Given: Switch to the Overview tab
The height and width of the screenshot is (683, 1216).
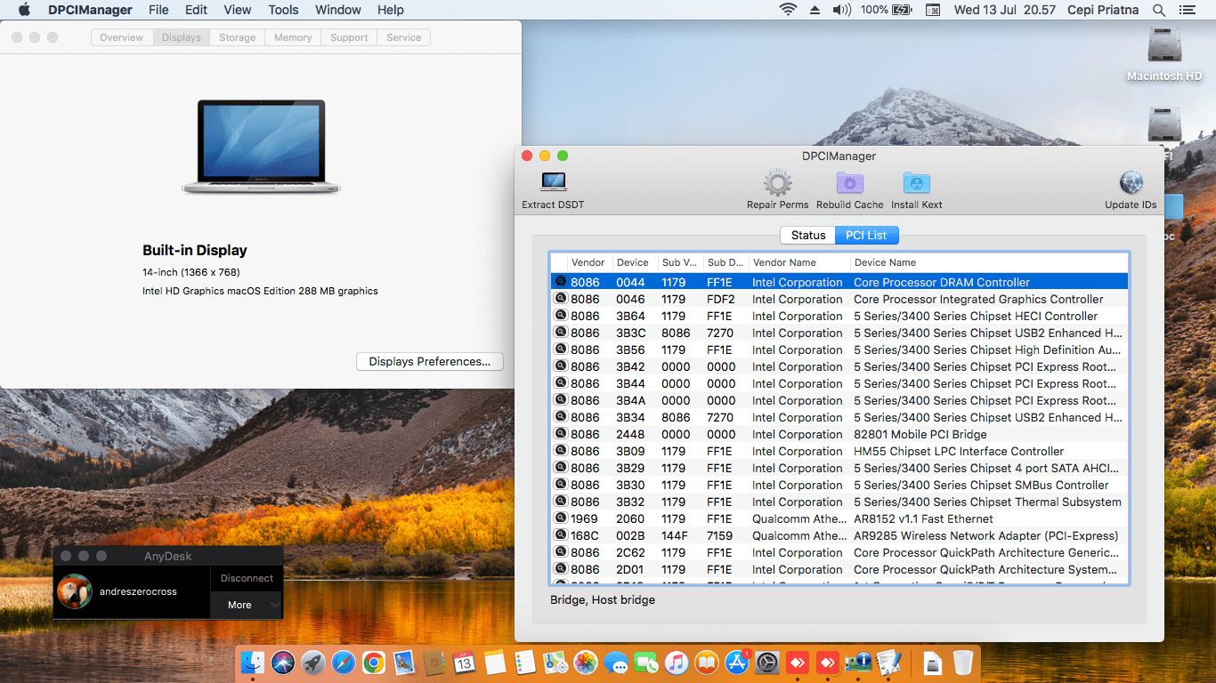Looking at the screenshot, I should pos(122,37).
